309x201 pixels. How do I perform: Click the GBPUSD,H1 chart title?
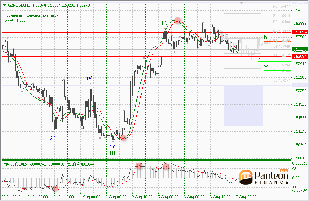click(19, 5)
